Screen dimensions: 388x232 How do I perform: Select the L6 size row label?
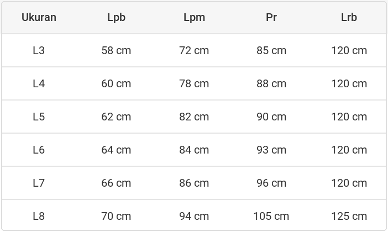(39, 150)
